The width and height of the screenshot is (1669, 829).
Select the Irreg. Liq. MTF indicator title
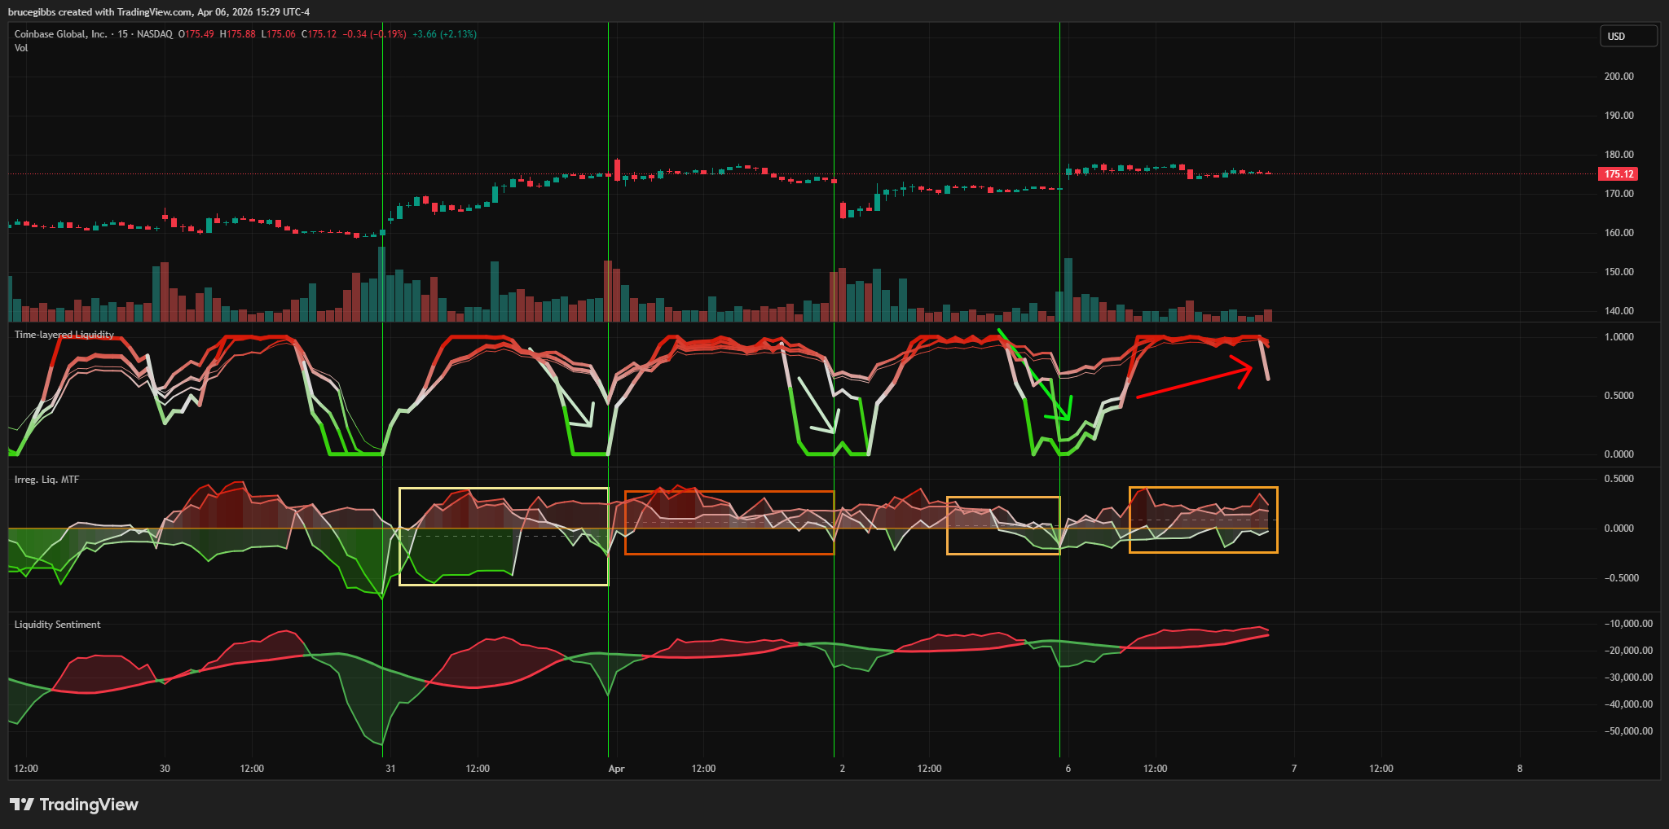(46, 480)
